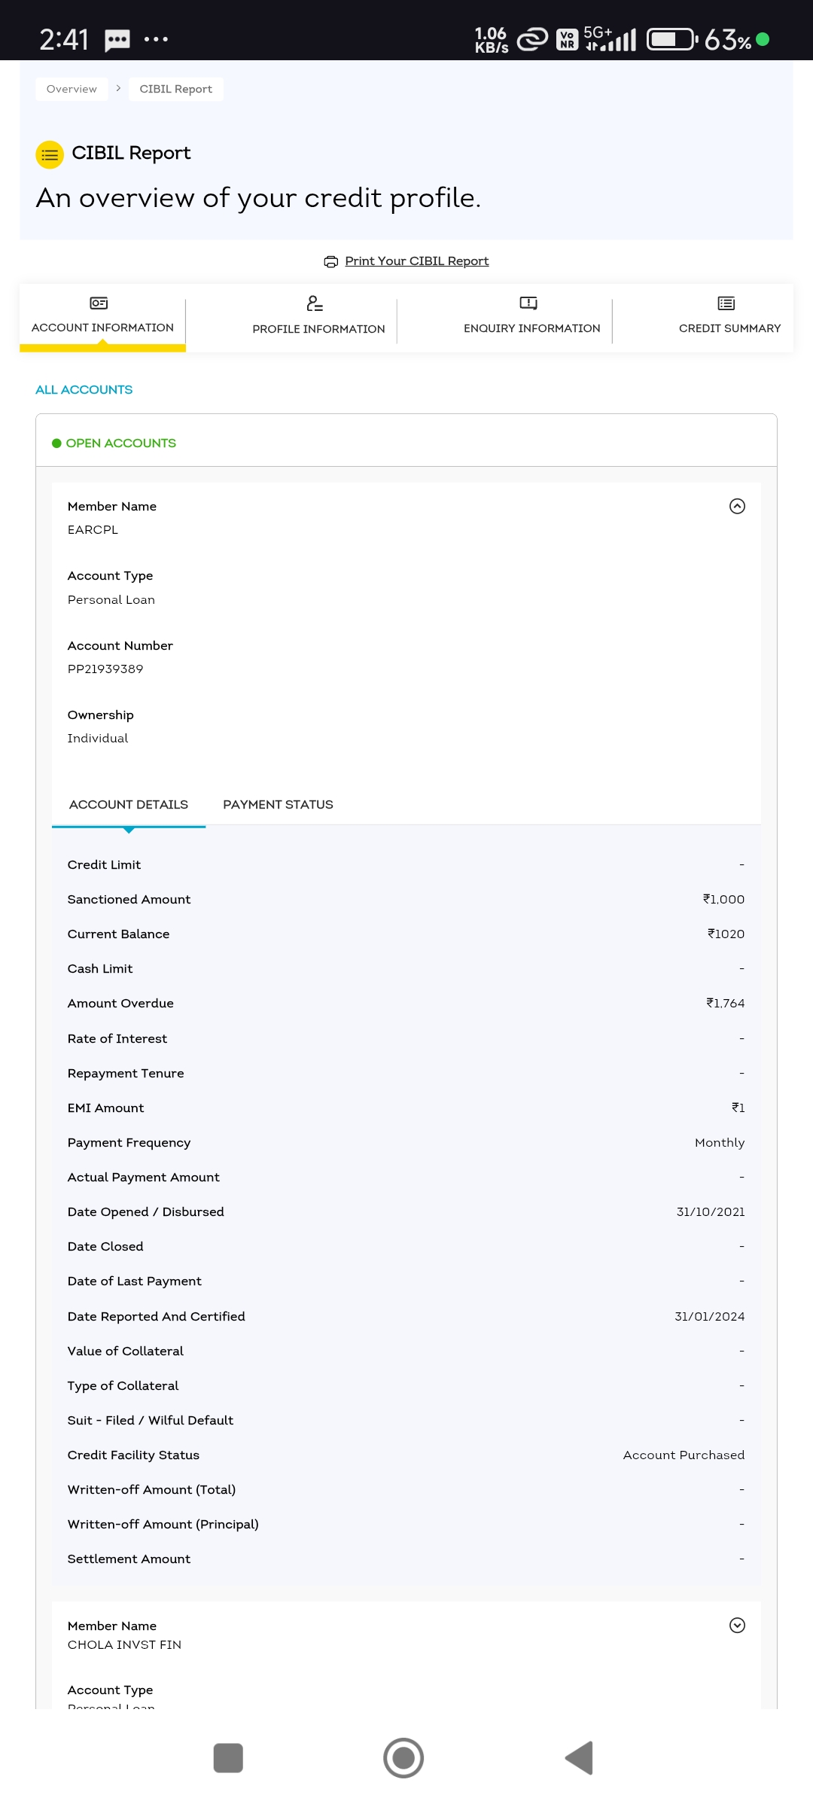Collapse the EARCPL account details
The height and width of the screenshot is (1807, 813).
[x=737, y=507]
